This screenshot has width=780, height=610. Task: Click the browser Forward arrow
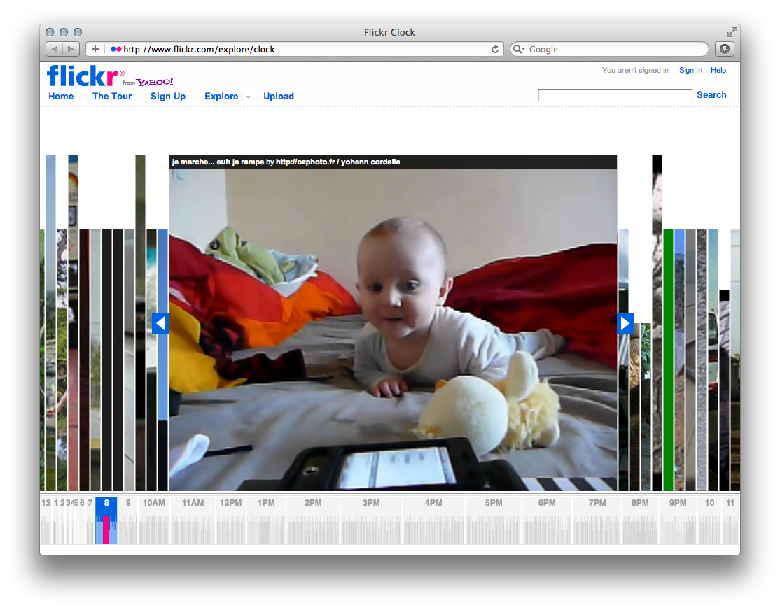pos(69,49)
